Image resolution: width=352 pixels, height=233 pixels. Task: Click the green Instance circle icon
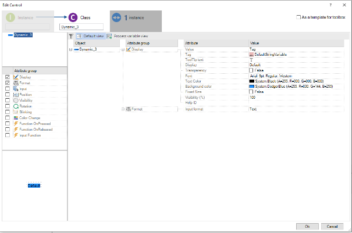point(10,17)
